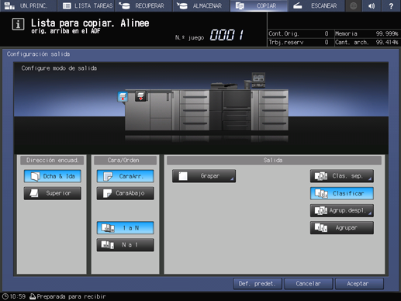Viewport: 401px width, 301px height.
Task: Click the clock icon in status bar
Action: 5,296
